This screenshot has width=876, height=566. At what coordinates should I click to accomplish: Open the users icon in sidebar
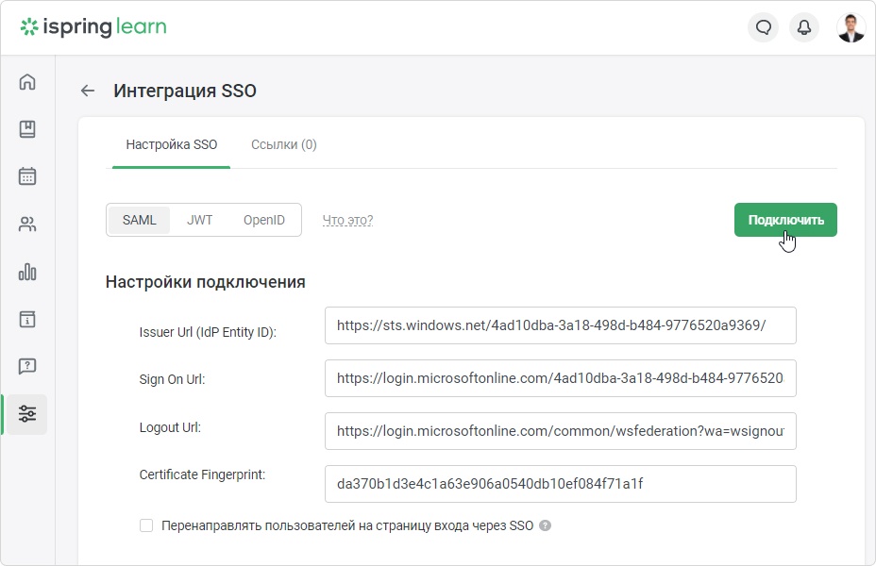(26, 225)
